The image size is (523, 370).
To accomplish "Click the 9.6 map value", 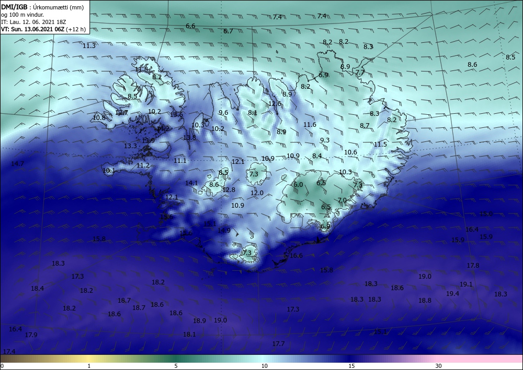I will point(223,113).
